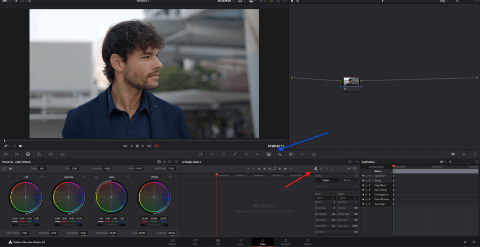Viewport: 480px width, 247px height.
Task: Toggle Edge Blend auto keyframe diamond
Action: (369, 185)
